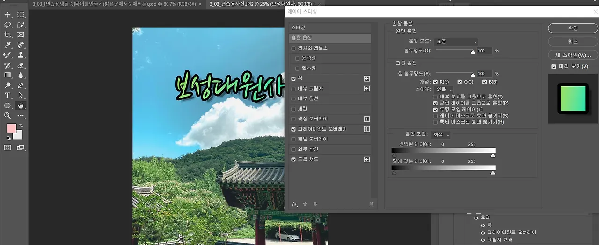This screenshot has width=599, height=245.
Task: Toggle the 미리 보기(V) preview checkbox
Action: [554, 67]
